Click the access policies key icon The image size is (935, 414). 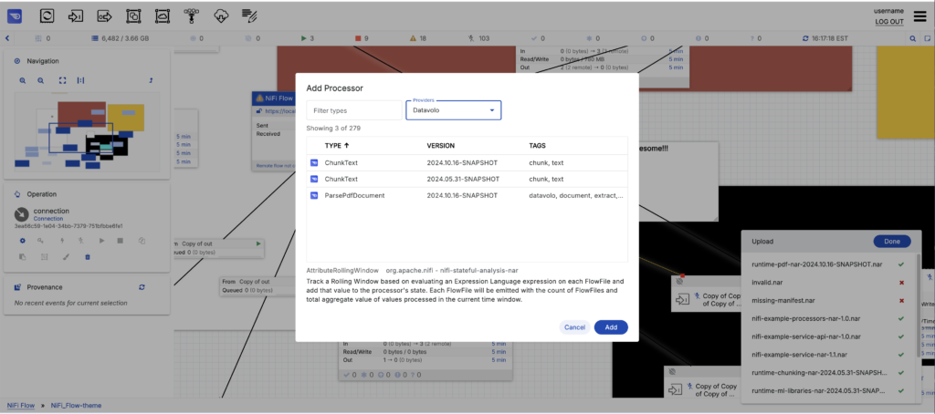41,242
